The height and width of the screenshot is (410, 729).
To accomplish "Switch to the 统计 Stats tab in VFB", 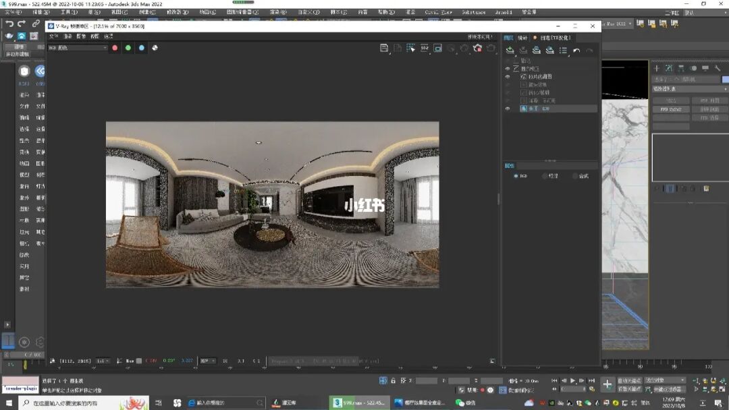I will tap(522, 38).
